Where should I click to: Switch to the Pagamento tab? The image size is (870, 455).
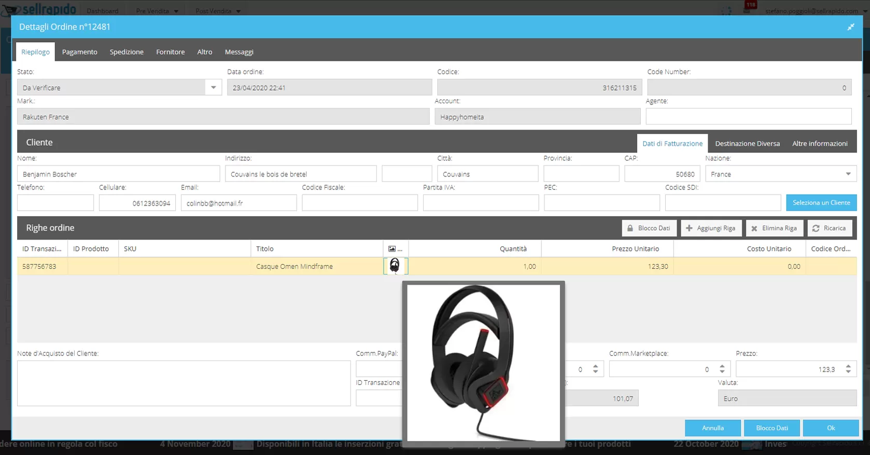(x=79, y=52)
